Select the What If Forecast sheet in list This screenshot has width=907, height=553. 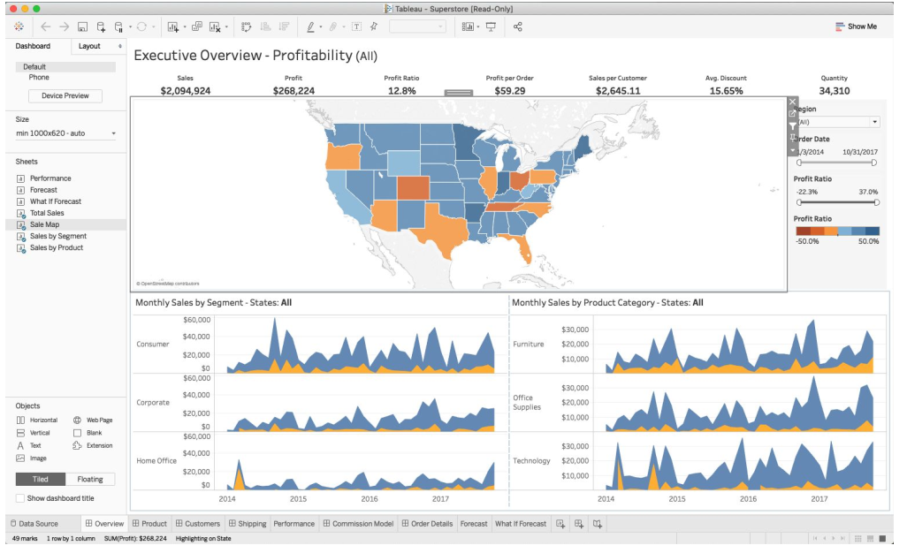pos(56,201)
